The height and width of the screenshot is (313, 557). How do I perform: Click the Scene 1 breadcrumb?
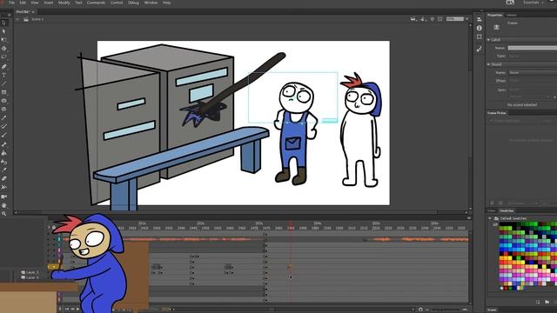[37, 19]
